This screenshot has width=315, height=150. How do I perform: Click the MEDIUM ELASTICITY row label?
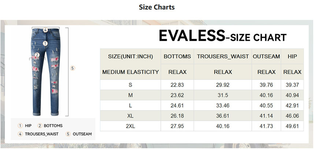(x=130, y=72)
